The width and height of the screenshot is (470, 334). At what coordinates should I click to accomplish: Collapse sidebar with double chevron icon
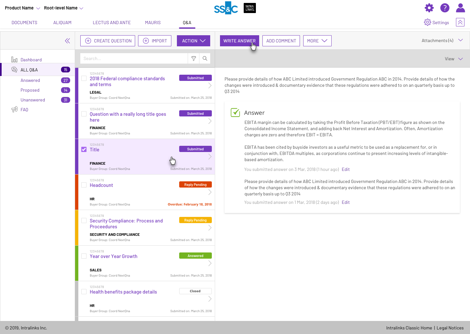(x=67, y=41)
